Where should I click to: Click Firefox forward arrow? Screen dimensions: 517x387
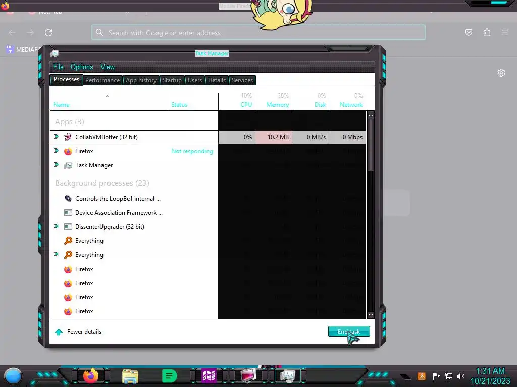[x=30, y=33]
